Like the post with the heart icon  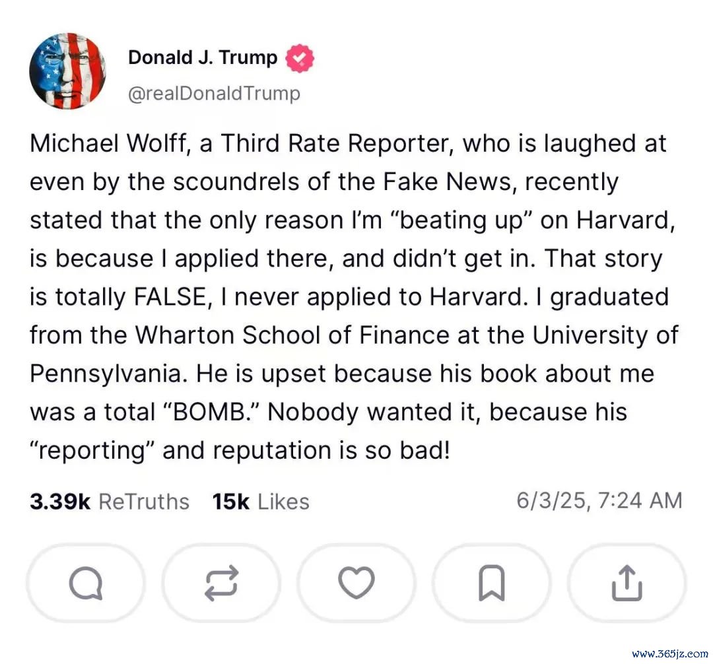(x=356, y=583)
